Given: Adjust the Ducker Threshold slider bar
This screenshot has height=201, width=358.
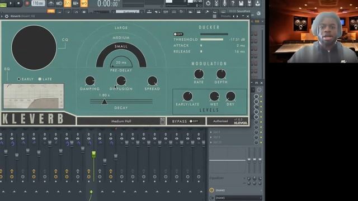Looking at the screenshot, I should [211, 40].
